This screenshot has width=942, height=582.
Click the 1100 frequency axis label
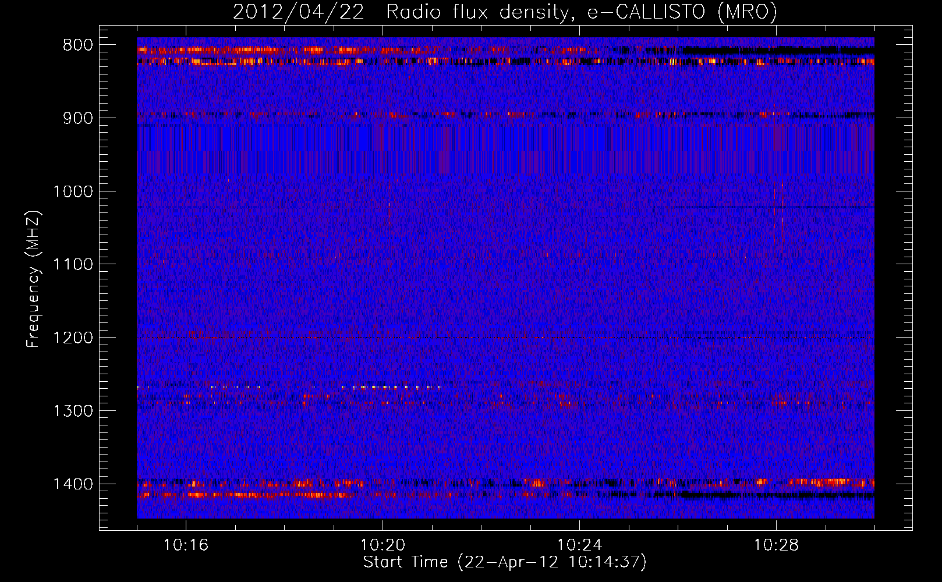coord(73,265)
